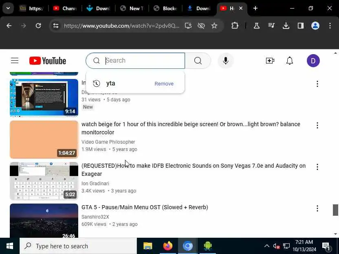Screen dimensions: 339x254
Task: Switch to the Blocked tab
Action: point(165,9)
